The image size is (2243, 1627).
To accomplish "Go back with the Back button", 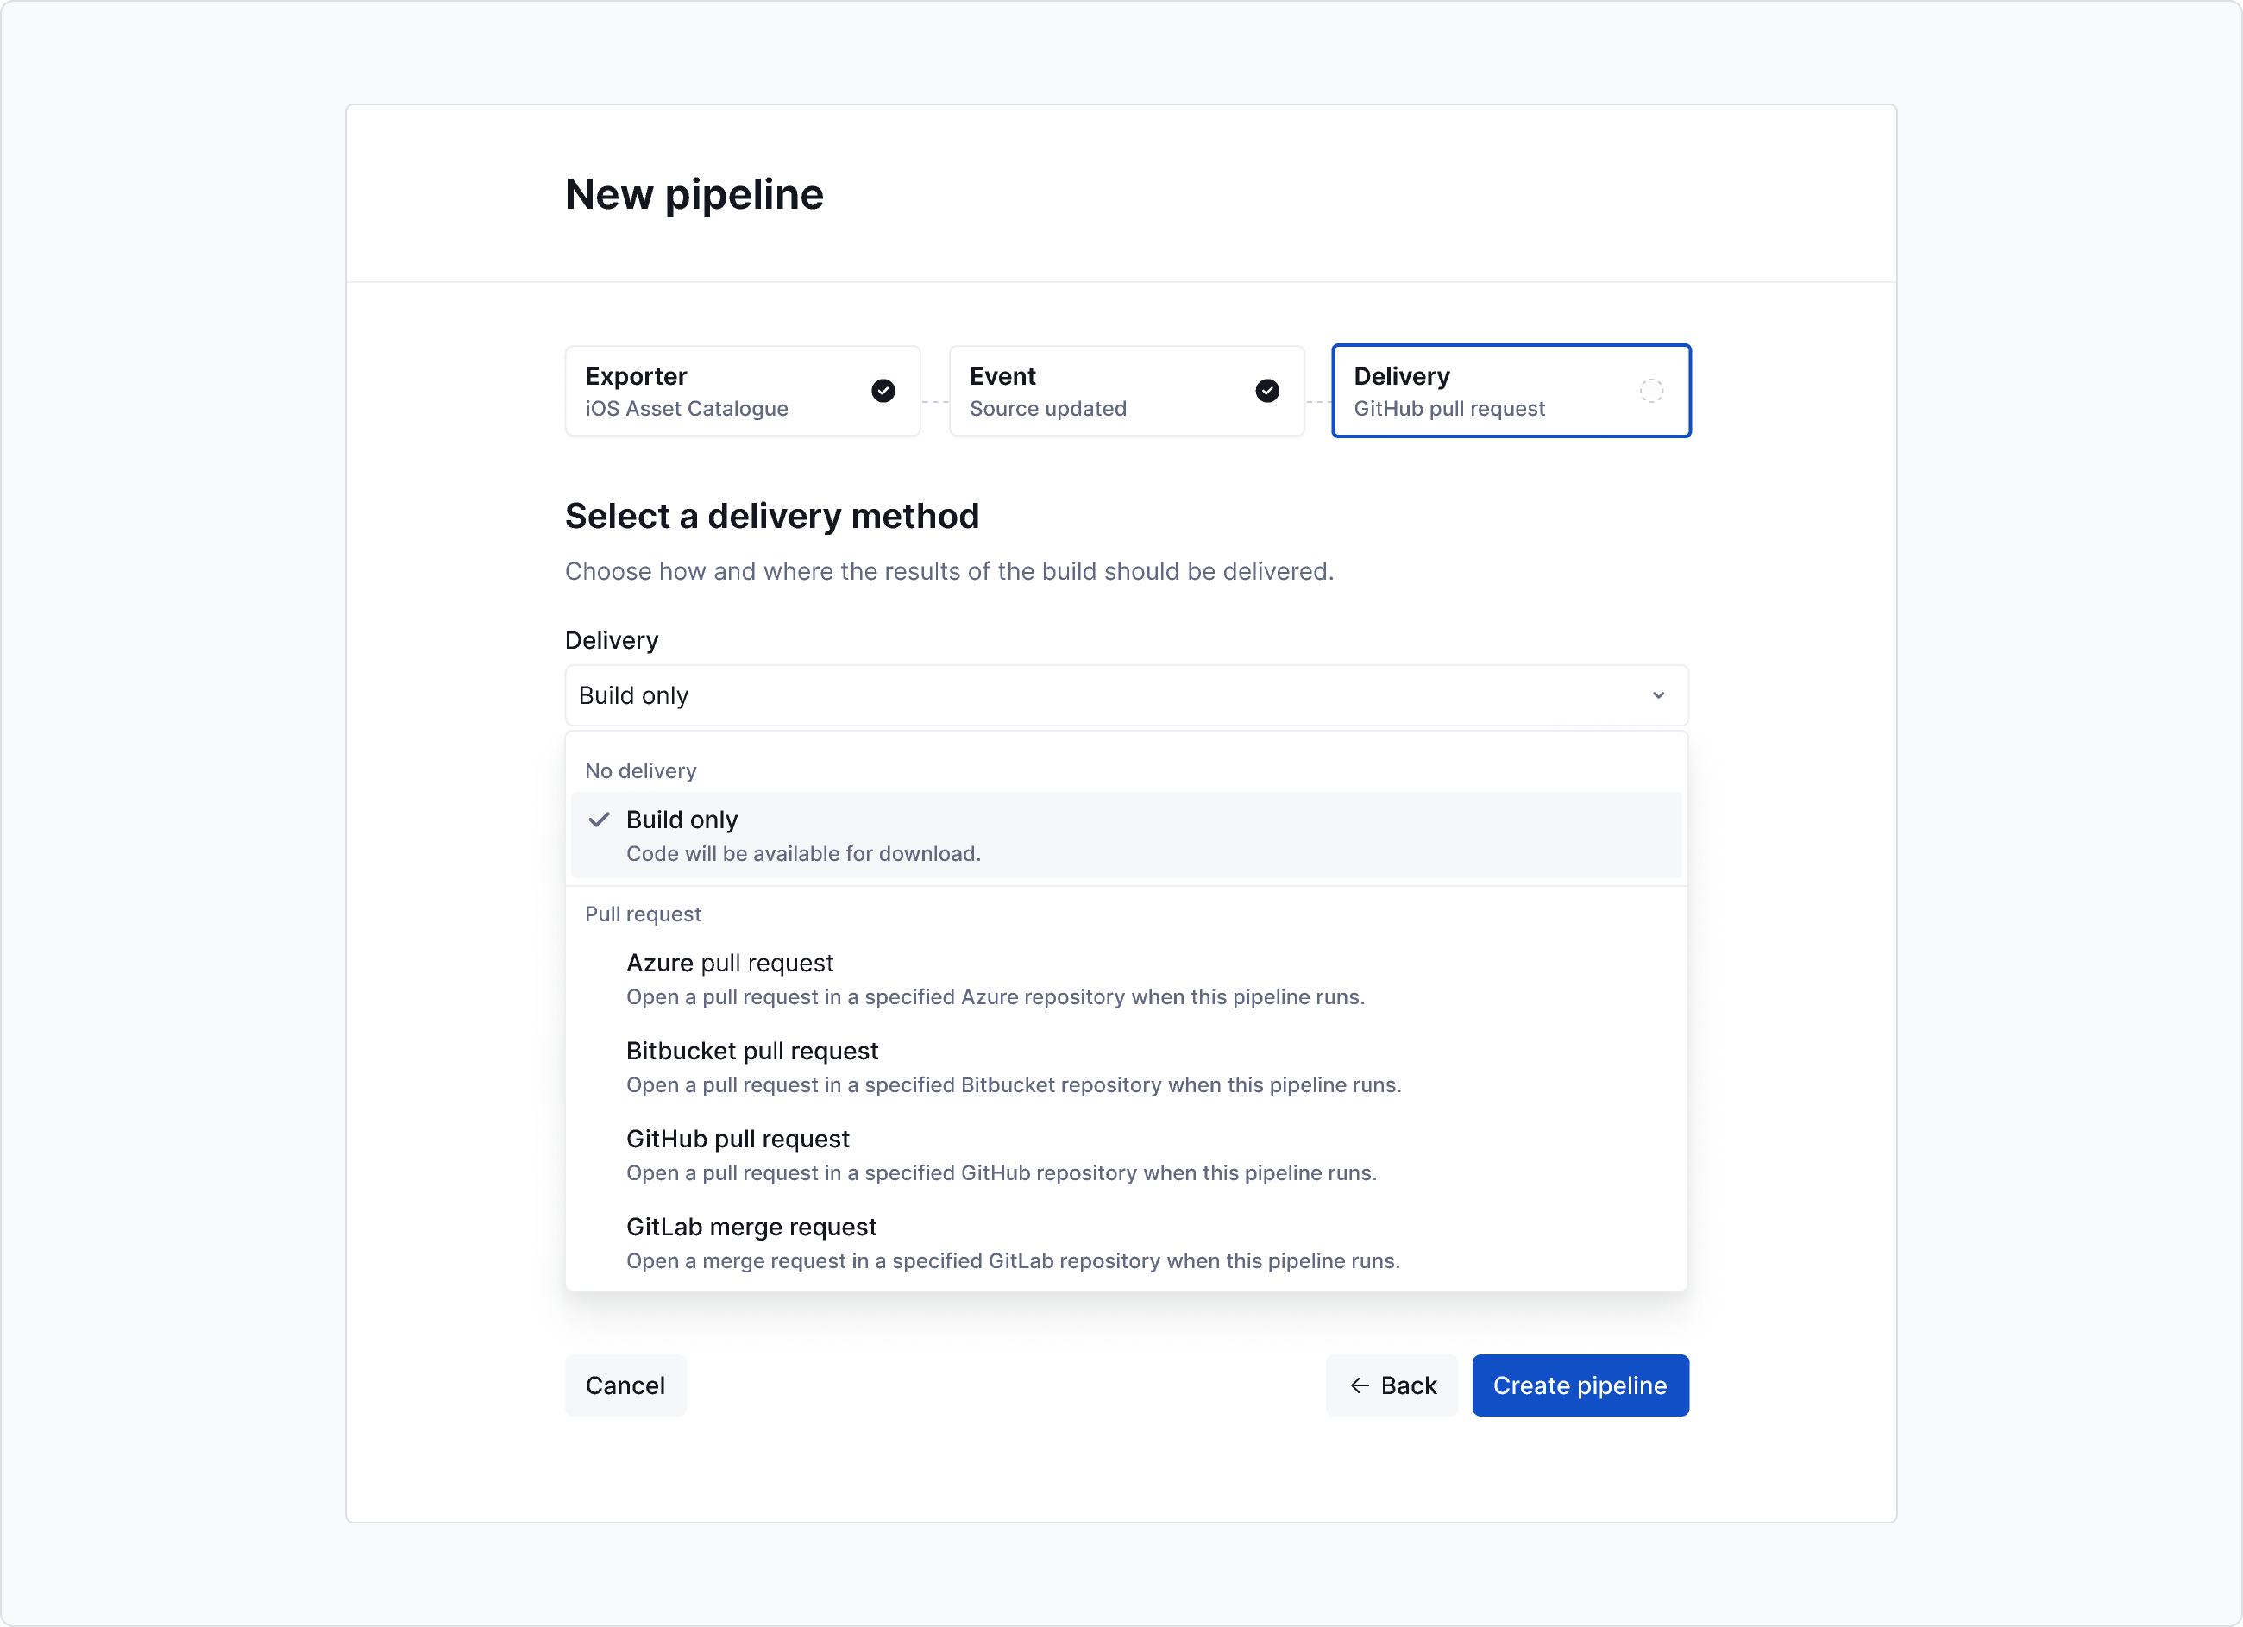I will (1392, 1385).
